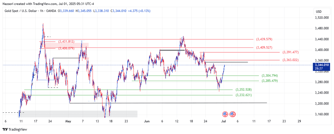This screenshot has height=134, width=334.
Task: Click the 13 label on the time axis
Action: tap(97, 121)
